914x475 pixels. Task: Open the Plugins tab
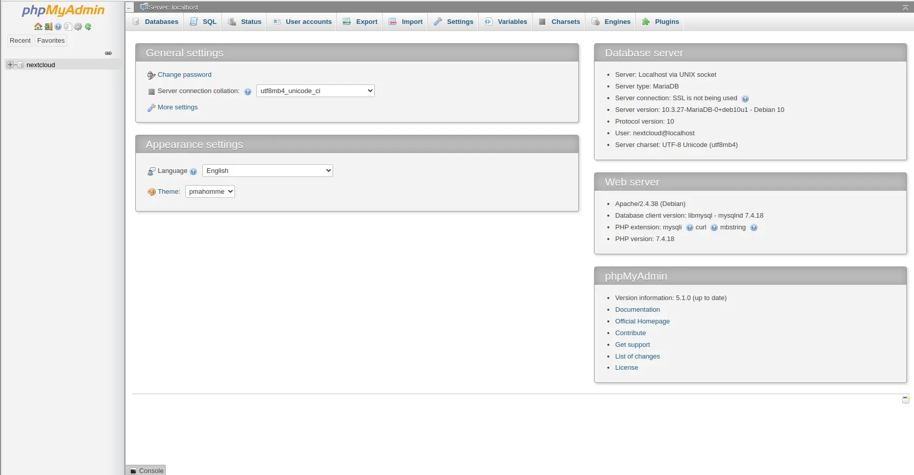pyautogui.click(x=660, y=22)
